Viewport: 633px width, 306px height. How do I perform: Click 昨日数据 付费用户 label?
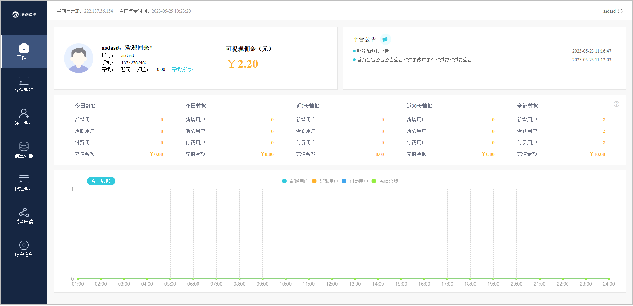coord(195,142)
